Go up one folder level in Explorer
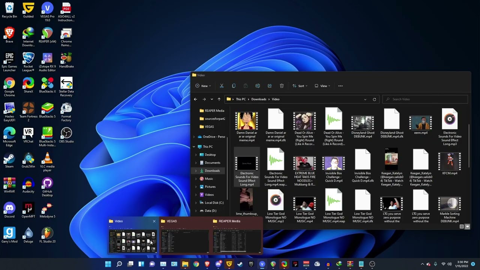 pyautogui.click(x=219, y=99)
